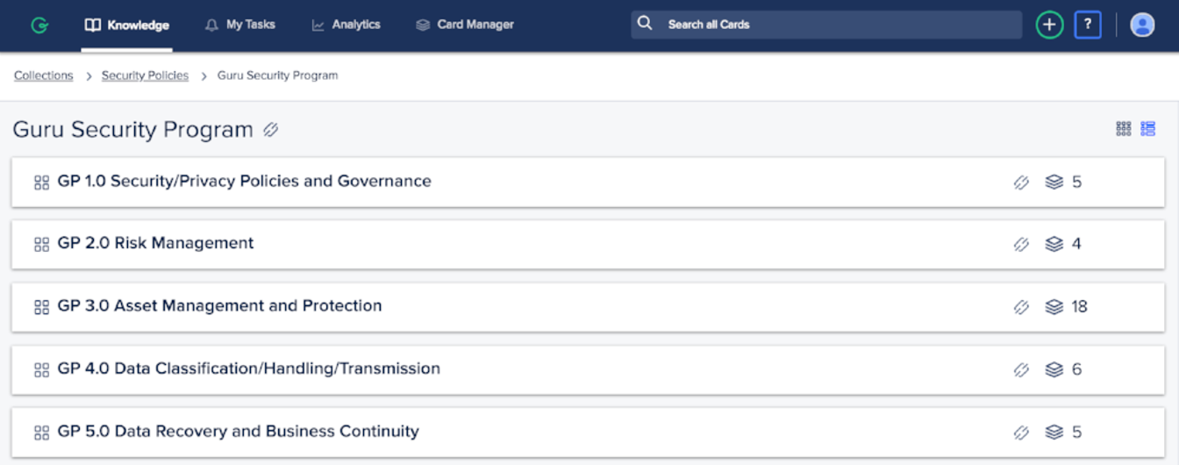Copy link icon beside Guru Security Program title
This screenshot has height=465, width=1179.
tap(271, 130)
